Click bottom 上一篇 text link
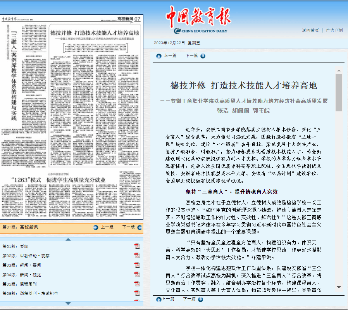The width and height of the screenshot is (348, 310). 168,299
